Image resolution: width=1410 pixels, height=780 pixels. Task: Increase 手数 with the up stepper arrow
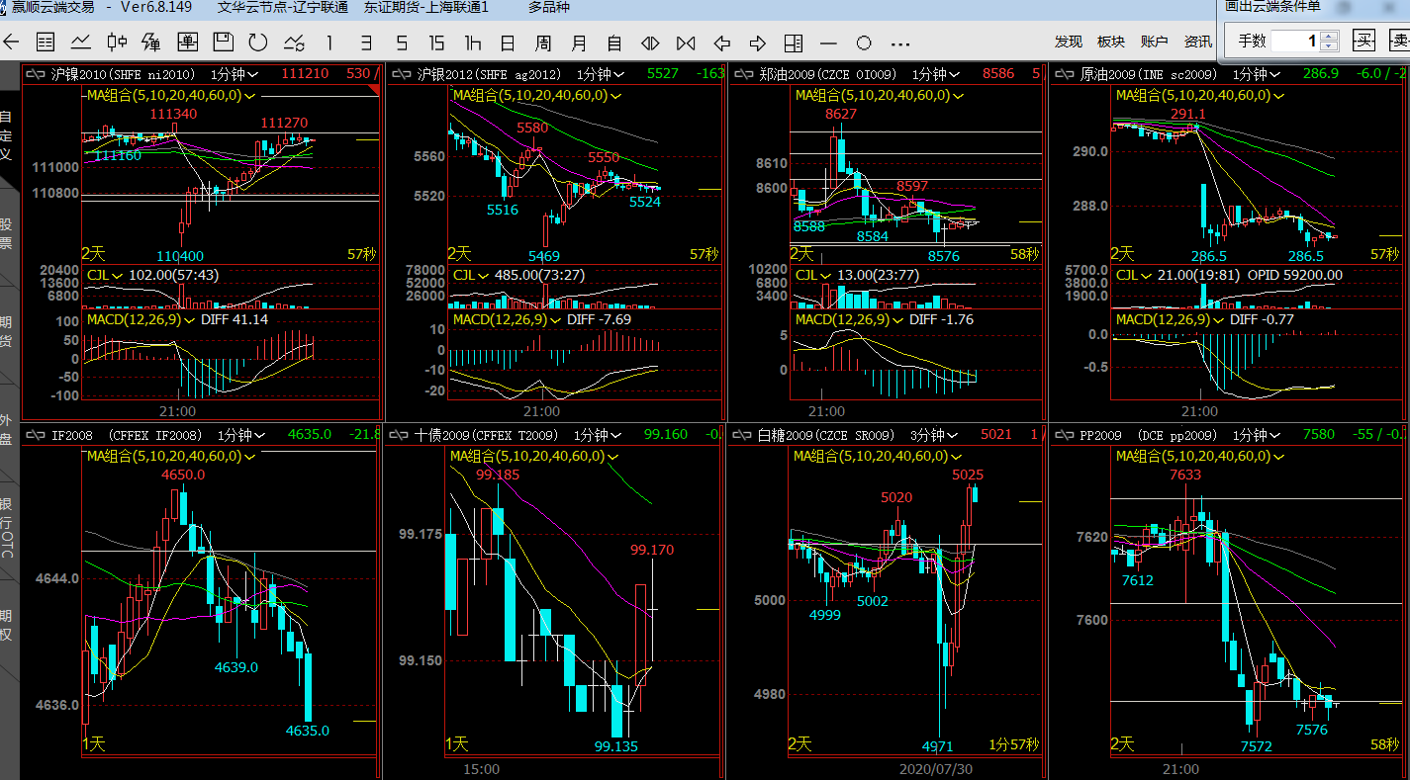point(1329,36)
